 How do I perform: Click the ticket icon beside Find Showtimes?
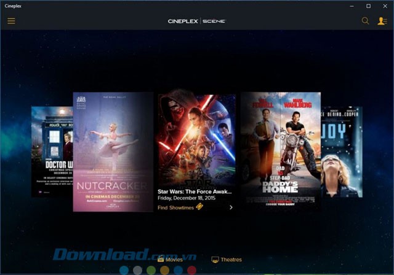coord(199,207)
